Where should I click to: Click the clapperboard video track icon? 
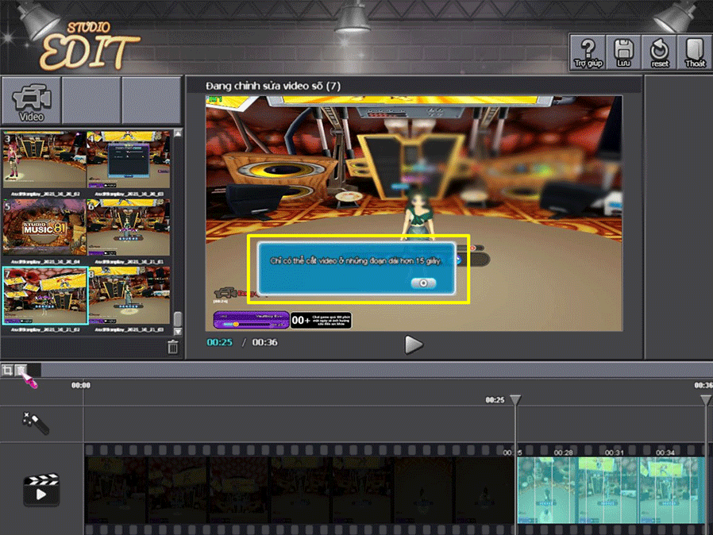pos(41,490)
